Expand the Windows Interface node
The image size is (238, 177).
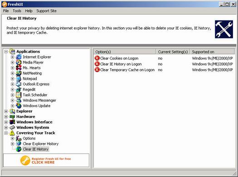click(6, 122)
